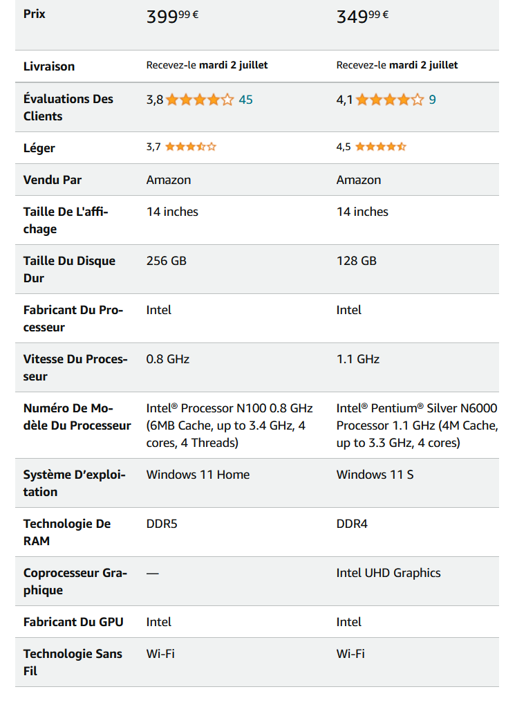This screenshot has width=506, height=705.
Task: Click the 4,1 star rating icons
Action: [x=390, y=100]
